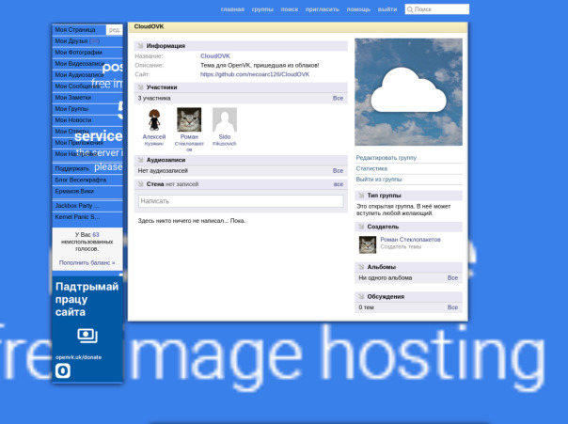Go to главная in the top menu
This screenshot has height=424, width=568.
tap(232, 9)
